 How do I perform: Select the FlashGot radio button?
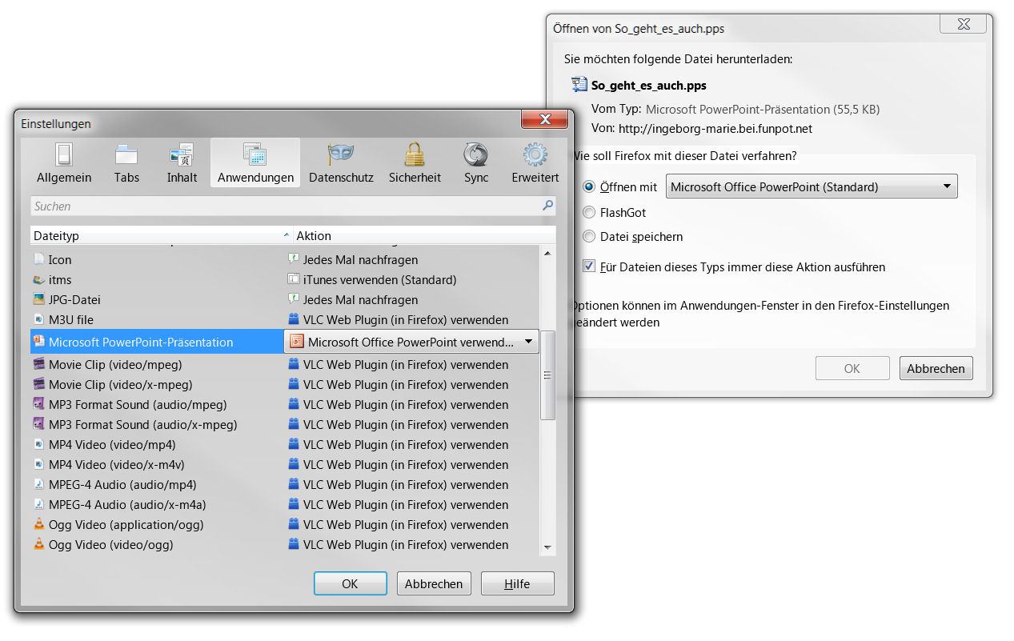589,212
